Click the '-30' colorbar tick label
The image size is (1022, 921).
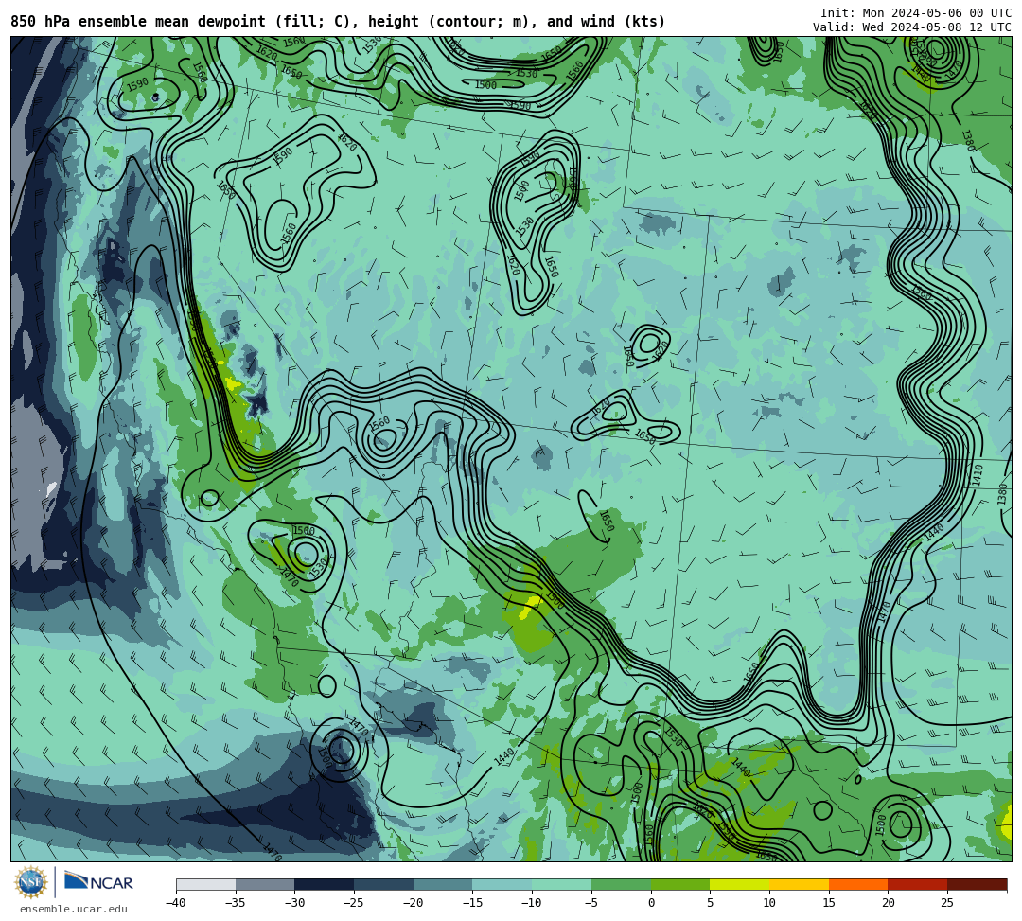click(x=294, y=903)
